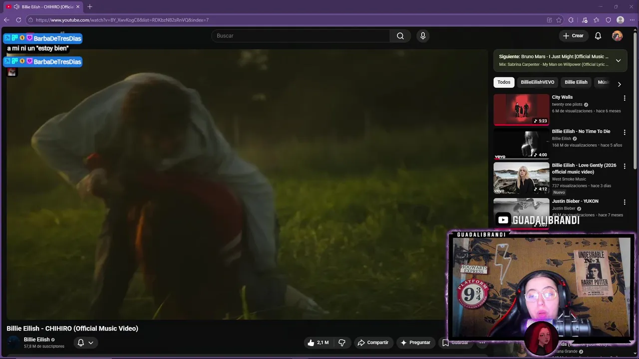Reload the page with the refresh icon
639x359 pixels.
[x=18, y=20]
